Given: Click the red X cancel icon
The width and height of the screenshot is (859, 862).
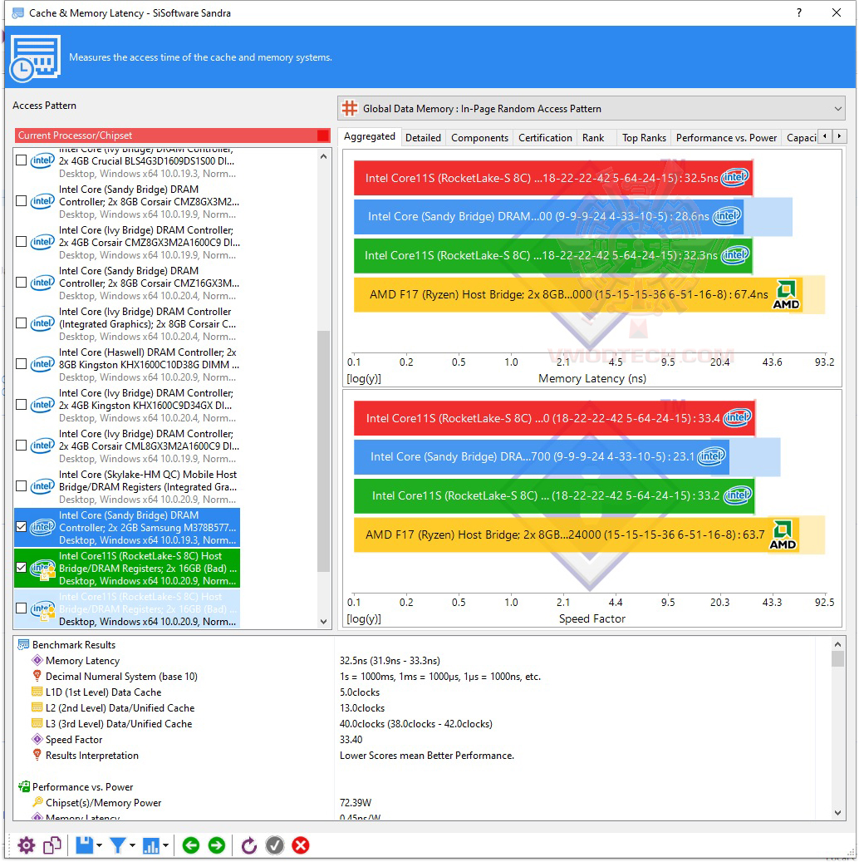Looking at the screenshot, I should (x=301, y=845).
